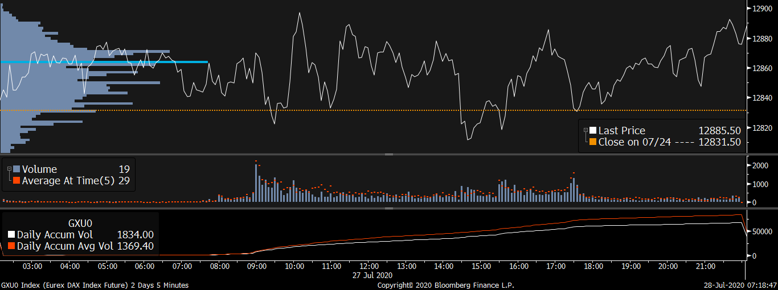Image resolution: width=778 pixels, height=290 pixels.
Task: Click the 12:00 time axis label
Action: tap(369, 266)
